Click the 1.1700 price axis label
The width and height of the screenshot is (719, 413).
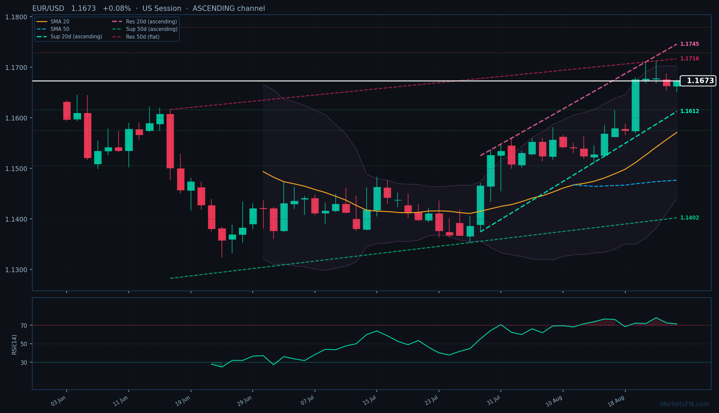16,68
